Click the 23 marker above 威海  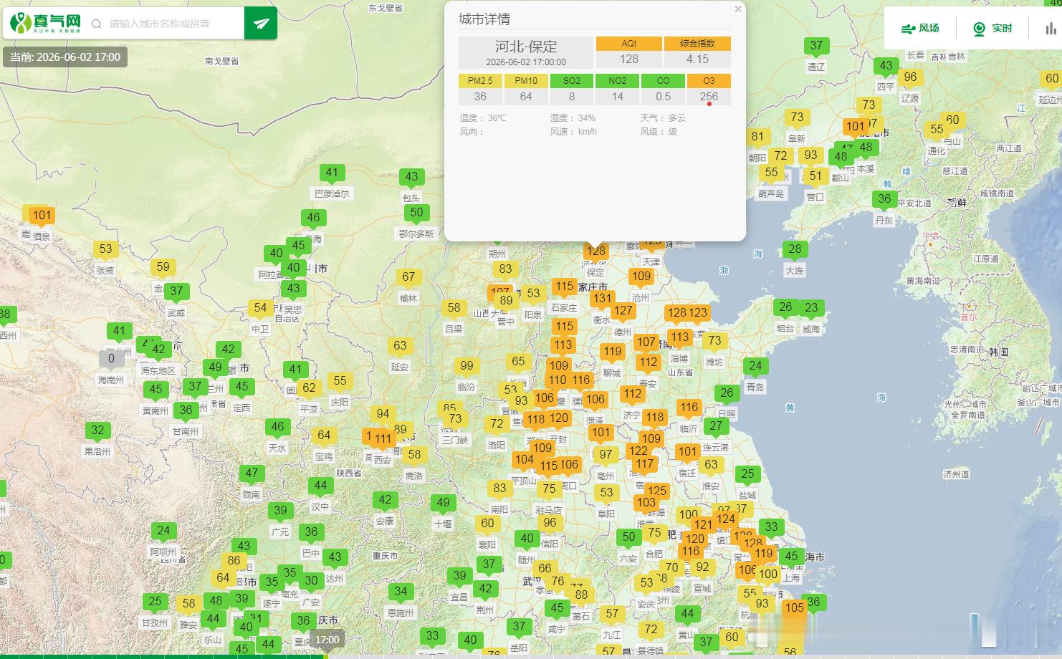[x=811, y=308]
